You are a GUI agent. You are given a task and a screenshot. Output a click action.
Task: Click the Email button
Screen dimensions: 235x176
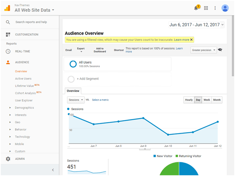(x=68, y=50)
